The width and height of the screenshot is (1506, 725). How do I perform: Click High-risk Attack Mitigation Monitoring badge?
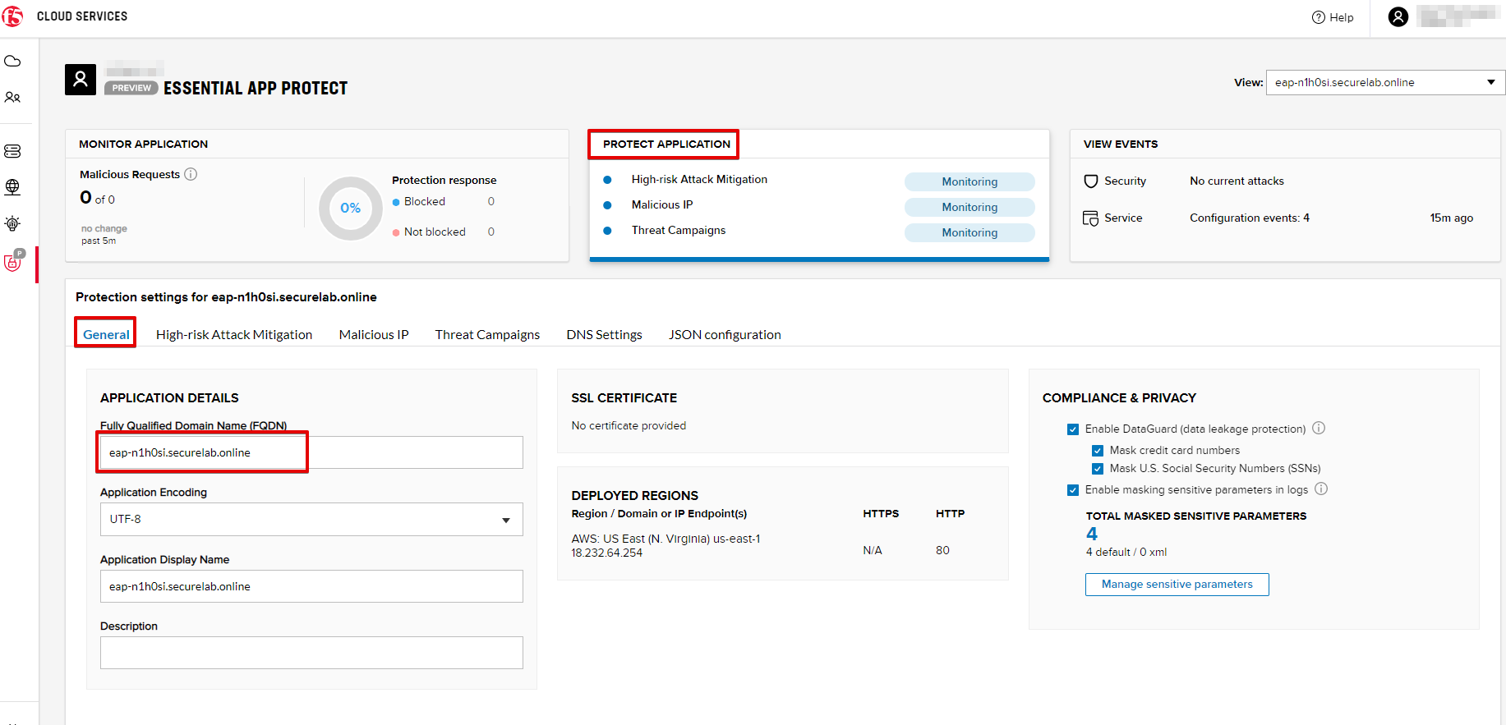[969, 181]
